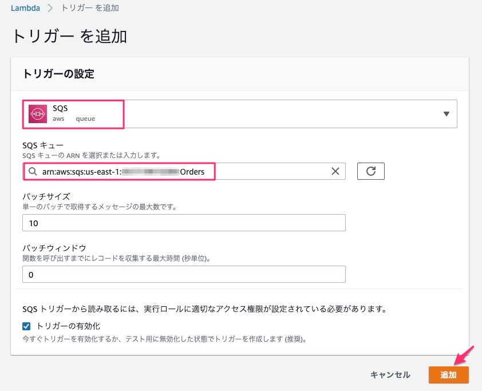
Task: Click inside the SQS queue ARN field
Action: coord(172,171)
